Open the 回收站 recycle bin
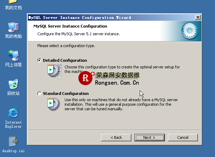 [13, 84]
